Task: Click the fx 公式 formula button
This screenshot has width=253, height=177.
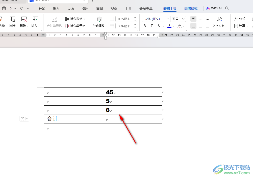Action: 240,19
